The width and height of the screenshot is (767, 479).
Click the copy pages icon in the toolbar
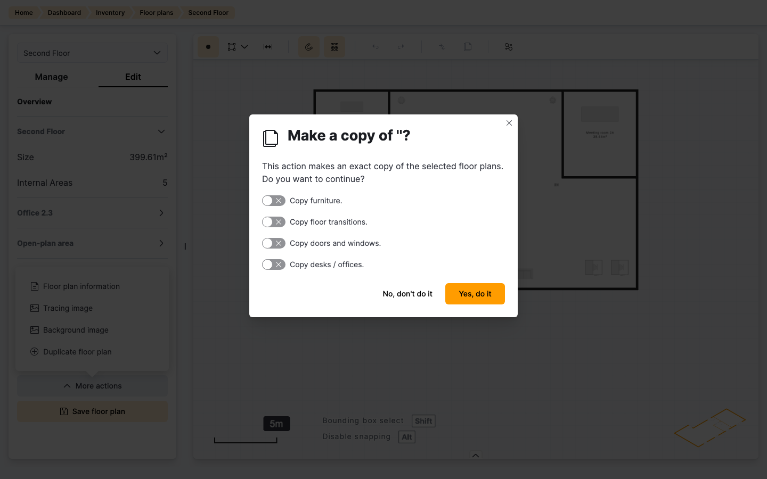tap(468, 47)
